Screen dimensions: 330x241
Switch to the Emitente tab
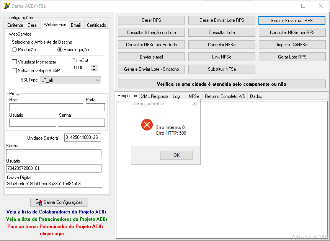coord(15,25)
